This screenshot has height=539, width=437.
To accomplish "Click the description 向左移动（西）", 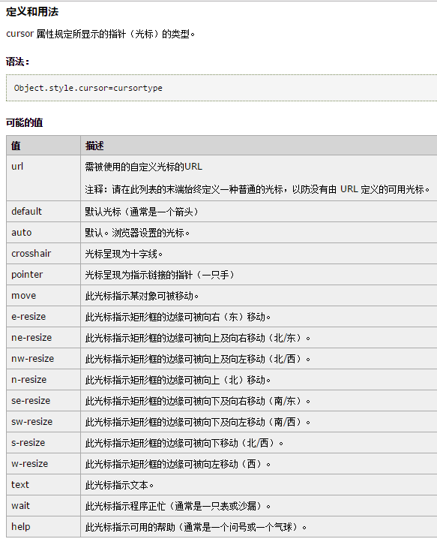I will [178, 464].
